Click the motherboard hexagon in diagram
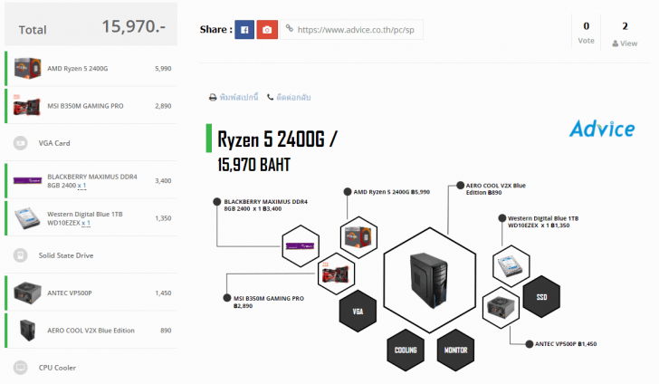Viewport: 659px width, 384px height. [x=336, y=274]
